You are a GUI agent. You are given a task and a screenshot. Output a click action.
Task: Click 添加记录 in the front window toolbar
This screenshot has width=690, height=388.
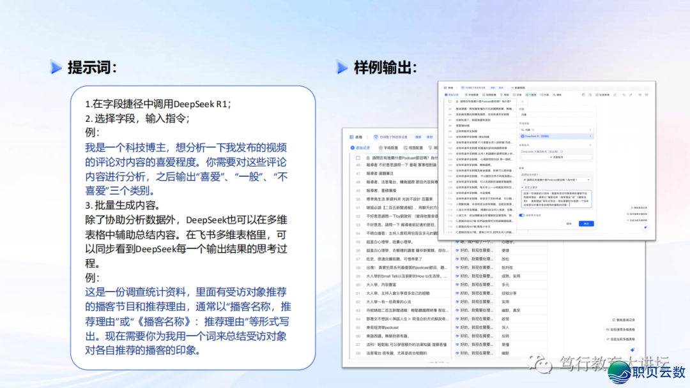pyautogui.click(x=453, y=94)
